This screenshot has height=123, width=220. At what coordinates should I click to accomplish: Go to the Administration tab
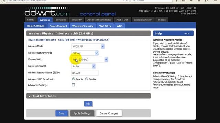click(x=143, y=20)
